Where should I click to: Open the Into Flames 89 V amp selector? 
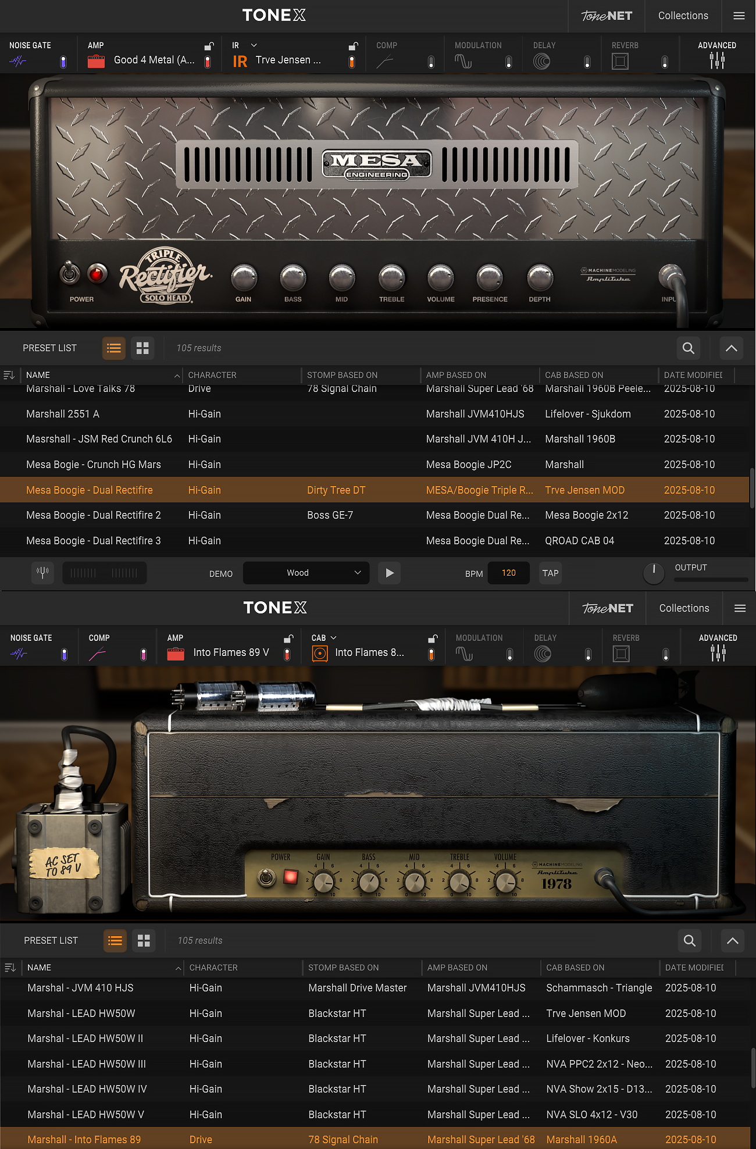click(231, 652)
